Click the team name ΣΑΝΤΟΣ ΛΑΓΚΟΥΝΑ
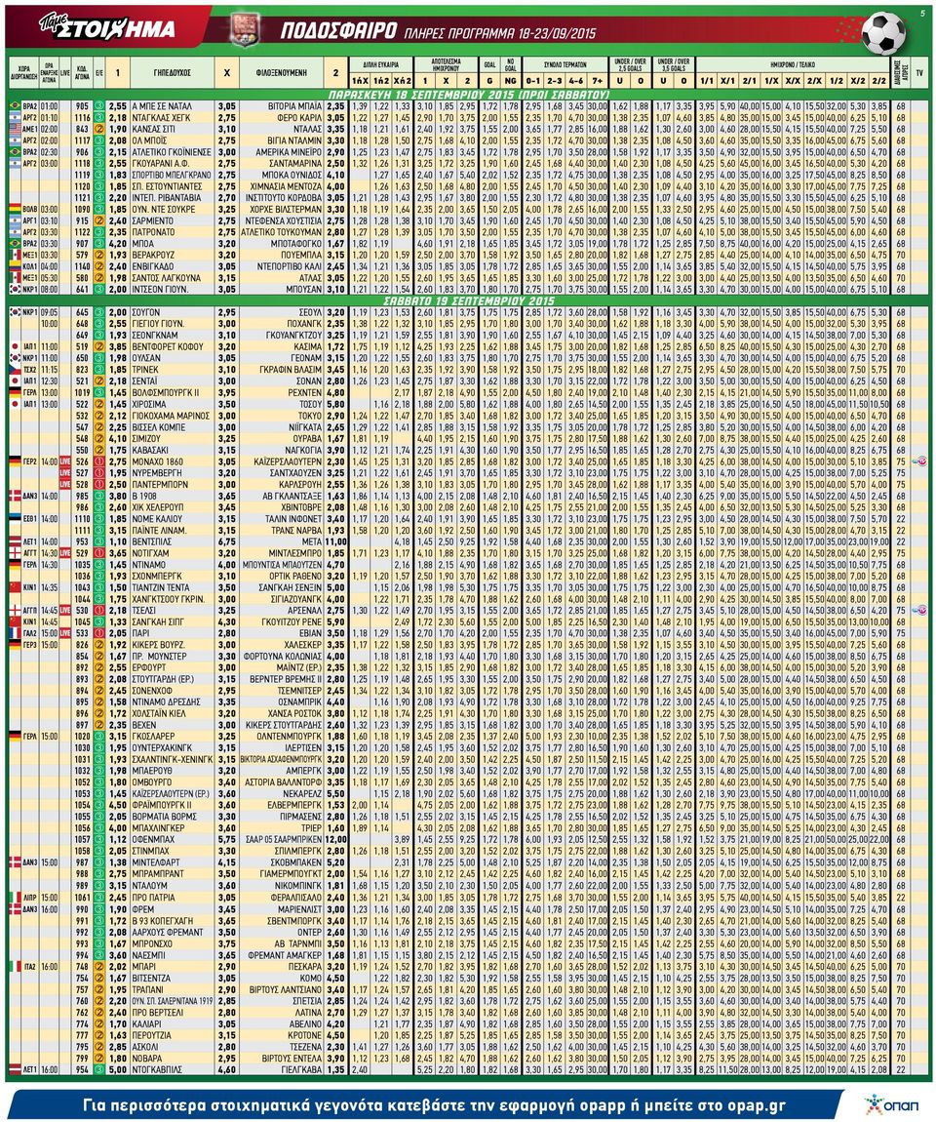Viewport: 936px width, 1122px height. [x=167, y=278]
